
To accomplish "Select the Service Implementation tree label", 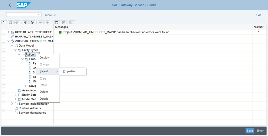I will pos(34,104).
